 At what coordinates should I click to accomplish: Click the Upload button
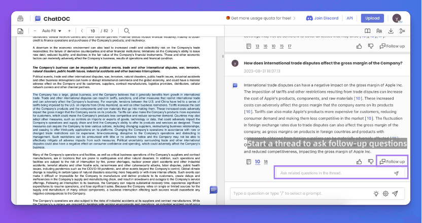point(372,18)
